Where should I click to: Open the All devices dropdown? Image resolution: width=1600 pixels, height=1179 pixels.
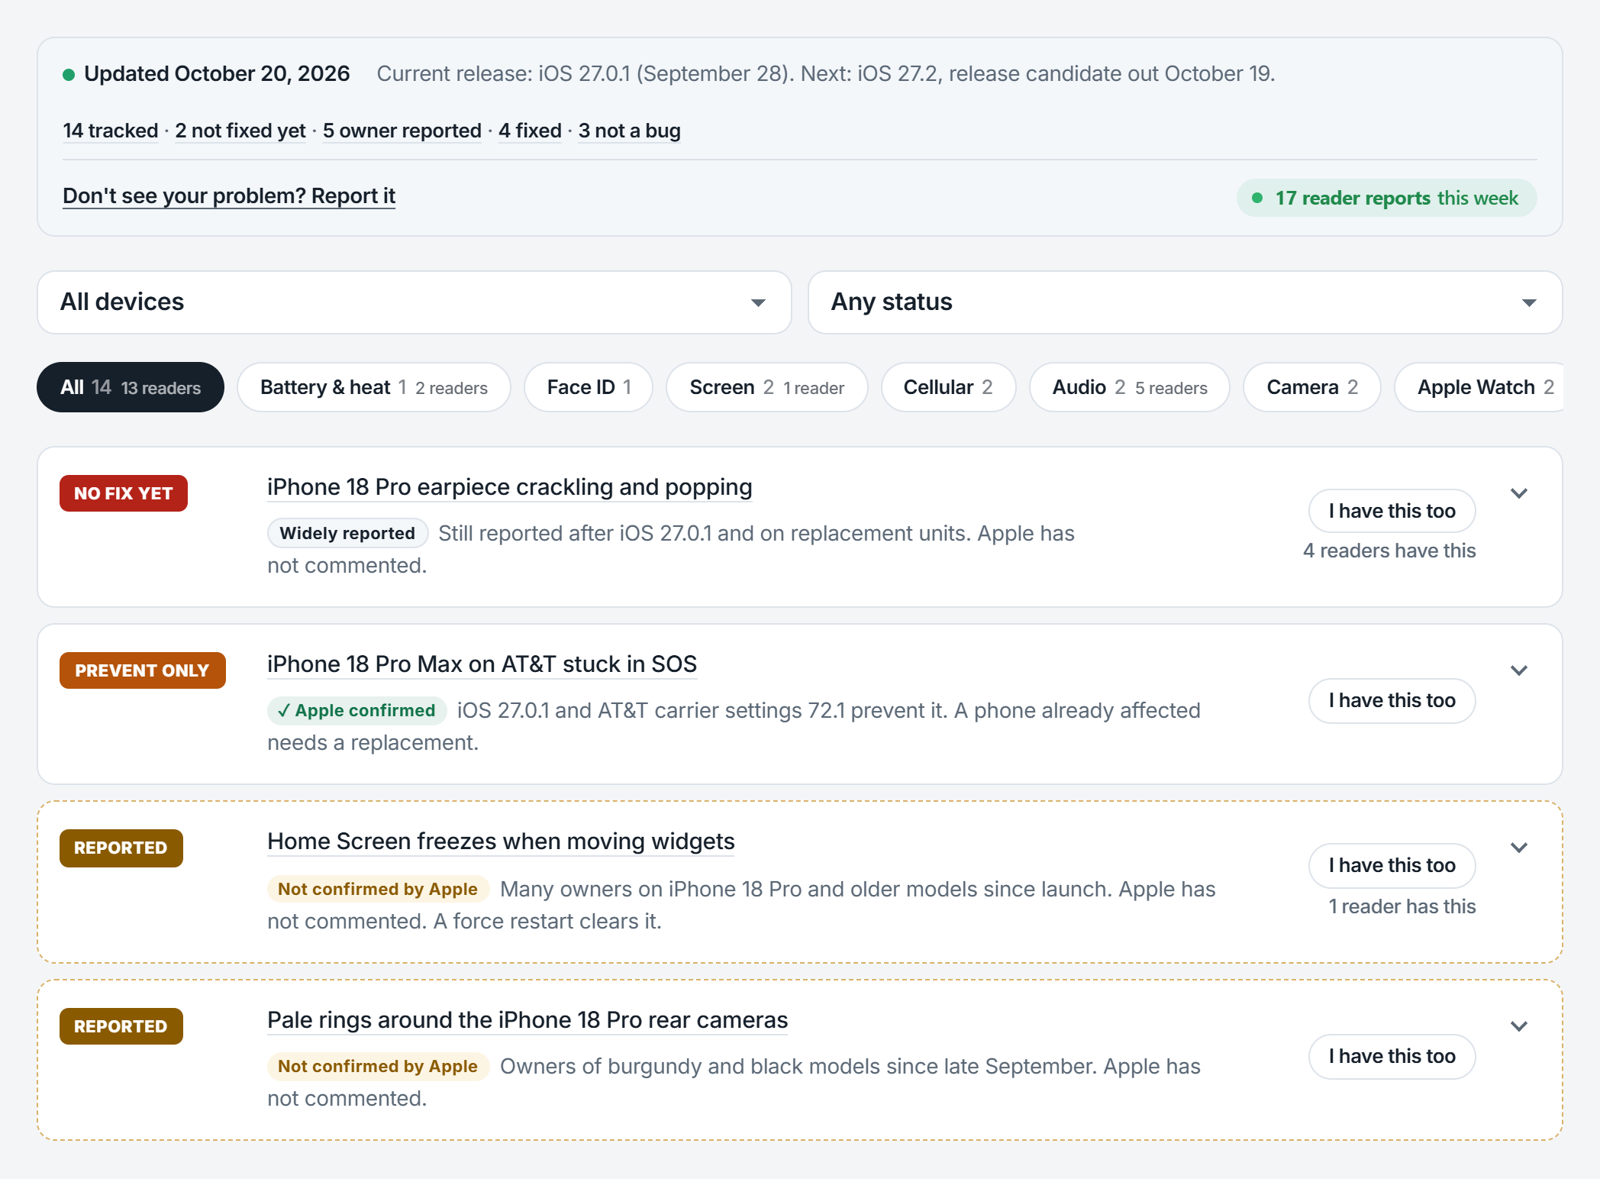415,302
